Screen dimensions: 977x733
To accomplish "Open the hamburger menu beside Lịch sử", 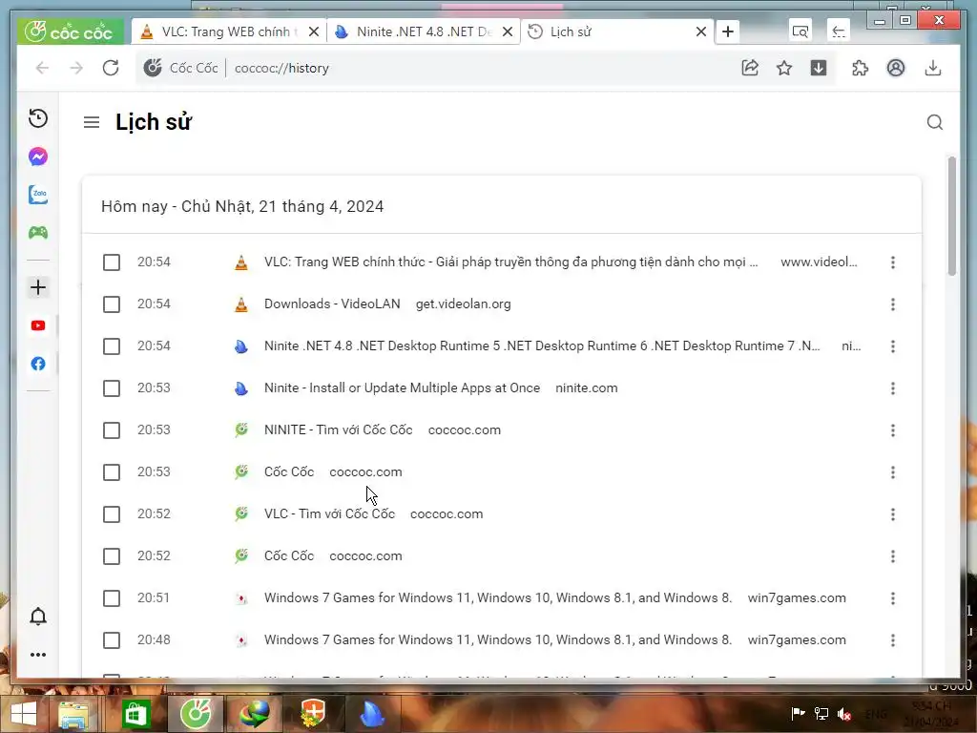I will pos(92,122).
